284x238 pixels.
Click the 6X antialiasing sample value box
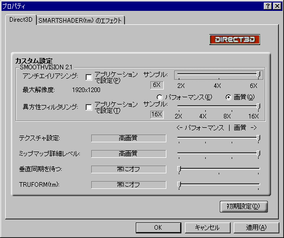pos(157,85)
